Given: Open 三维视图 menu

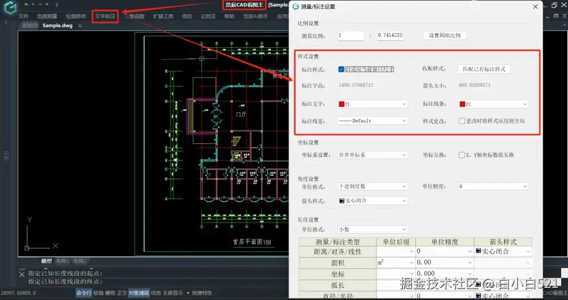Looking at the screenshot, I should (x=135, y=16).
